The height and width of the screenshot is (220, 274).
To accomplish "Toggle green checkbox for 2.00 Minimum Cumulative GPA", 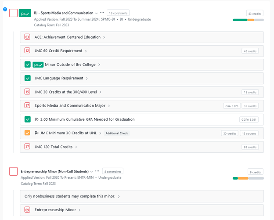I will coord(27,119).
